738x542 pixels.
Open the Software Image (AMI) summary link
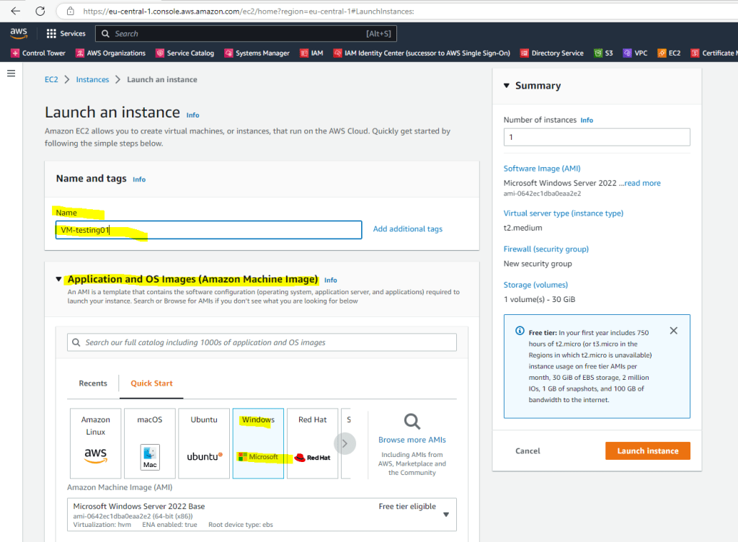point(542,169)
